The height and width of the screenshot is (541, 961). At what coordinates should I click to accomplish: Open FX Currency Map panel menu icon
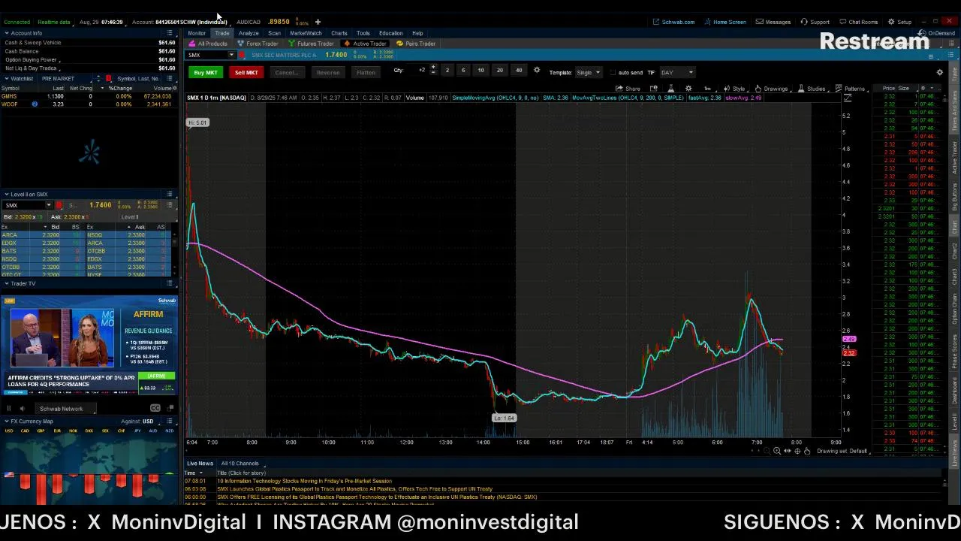pyautogui.click(x=170, y=421)
